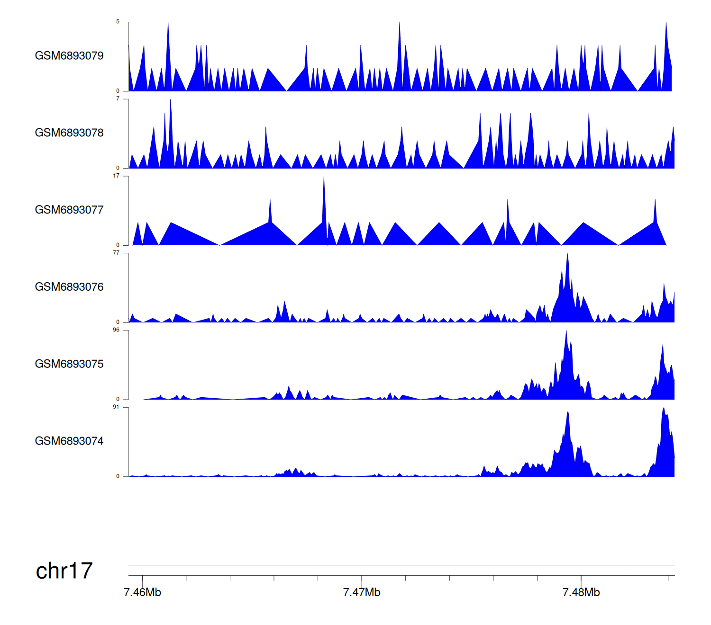Click y-axis maximum value 91 on GSM6893074
711x625 pixels.
tap(117, 407)
